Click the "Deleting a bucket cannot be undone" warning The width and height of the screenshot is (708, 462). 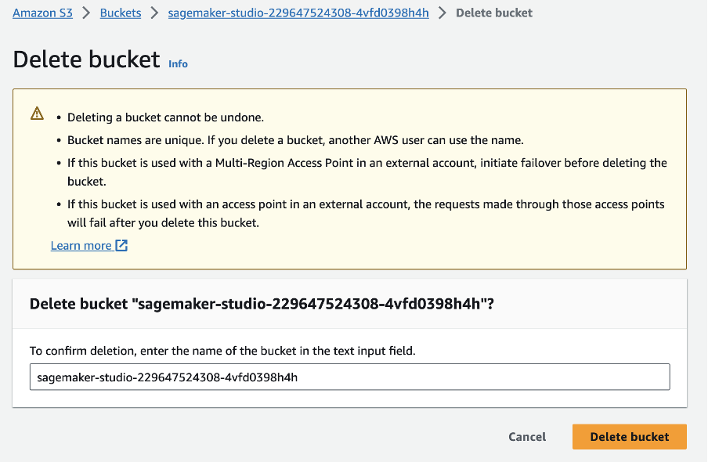click(165, 117)
